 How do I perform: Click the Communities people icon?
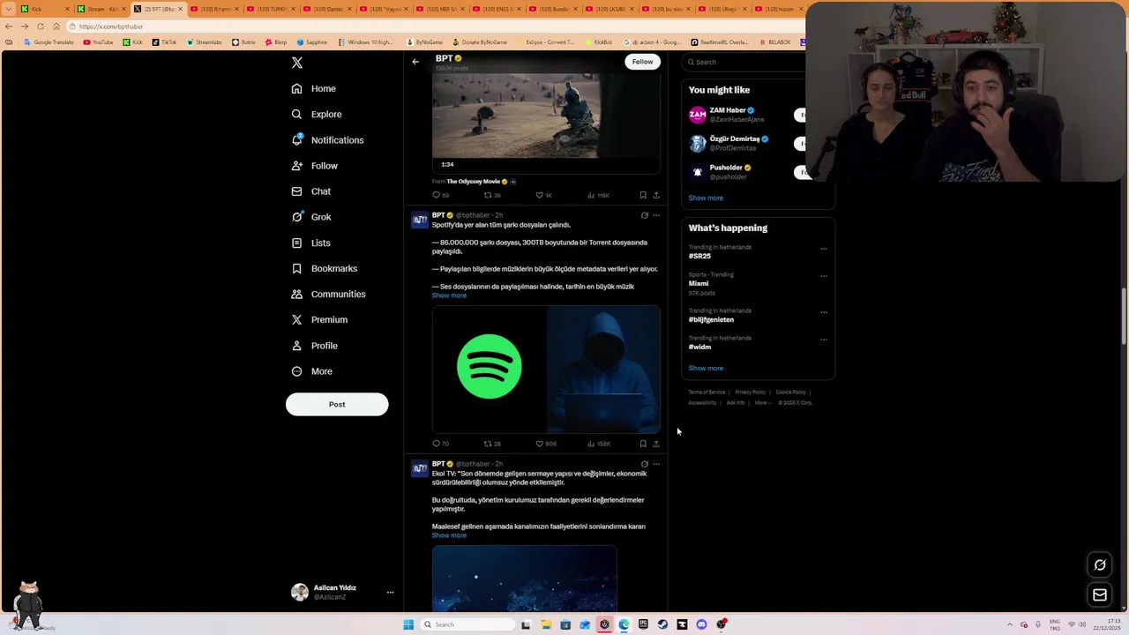297,294
